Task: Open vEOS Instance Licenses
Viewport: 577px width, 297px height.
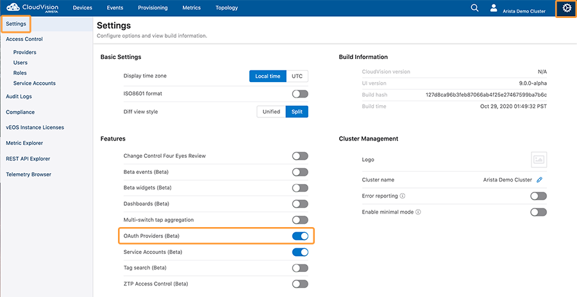Action: point(35,128)
